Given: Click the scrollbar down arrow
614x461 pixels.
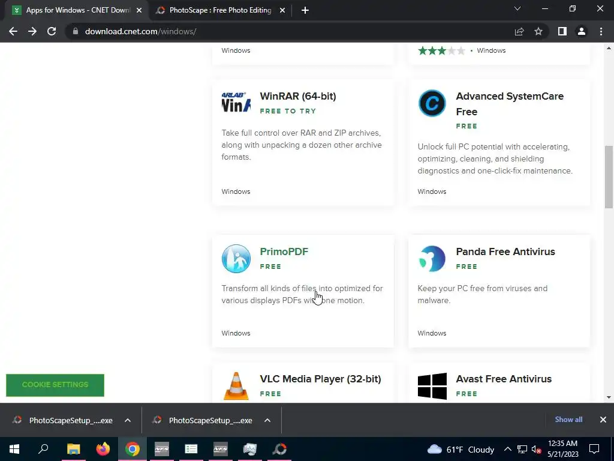Looking at the screenshot, I should [x=609, y=397].
